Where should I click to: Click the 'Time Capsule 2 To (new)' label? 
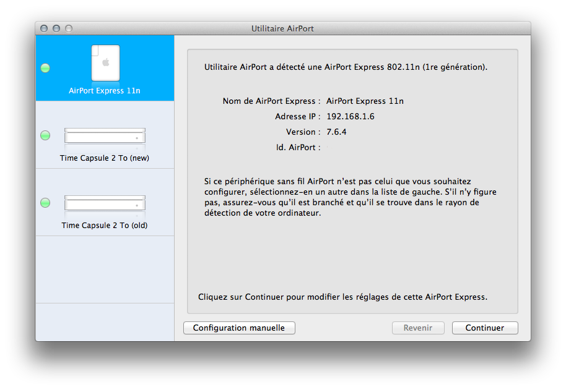(104, 158)
